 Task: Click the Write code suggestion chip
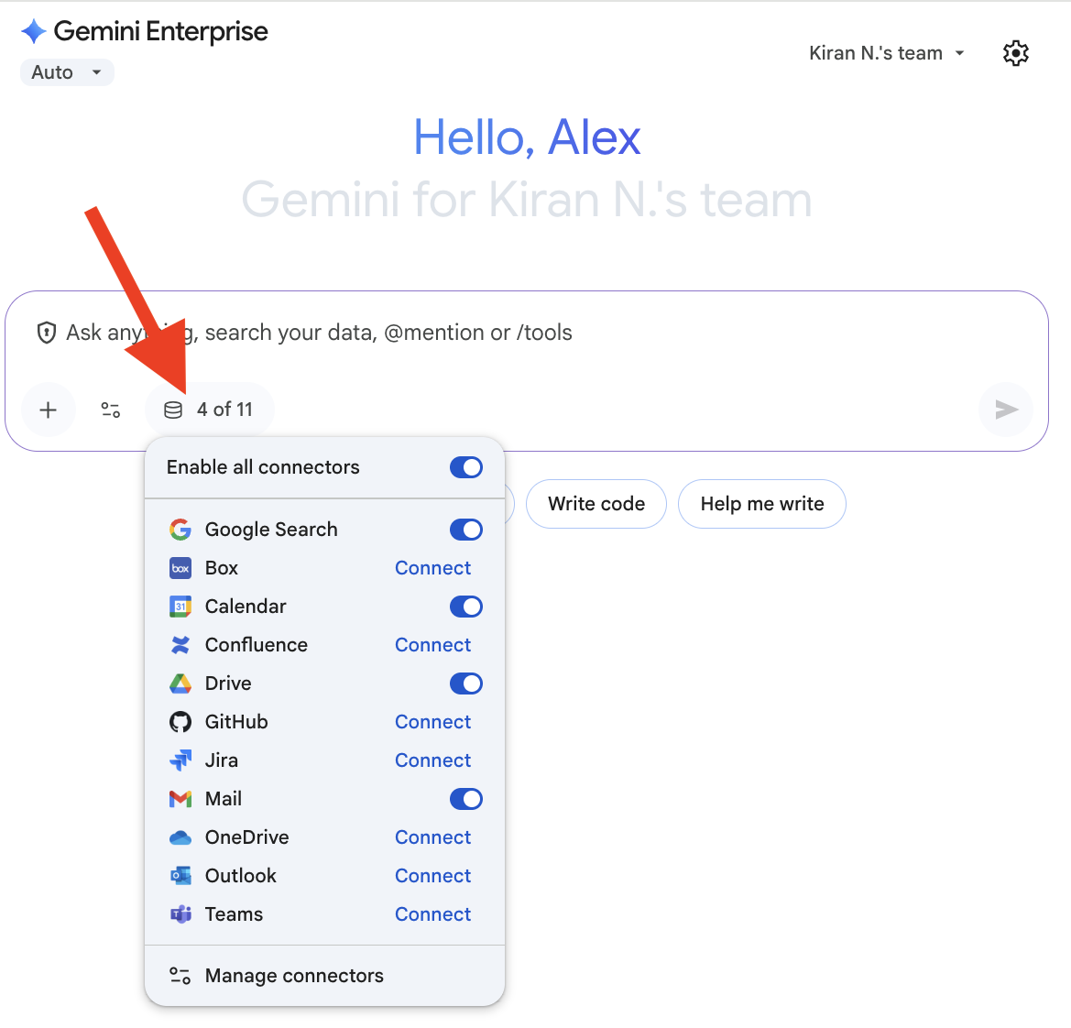click(596, 504)
